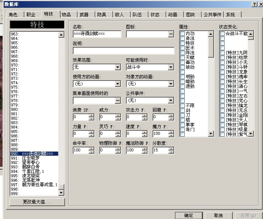Click the 取消 button

218,215
